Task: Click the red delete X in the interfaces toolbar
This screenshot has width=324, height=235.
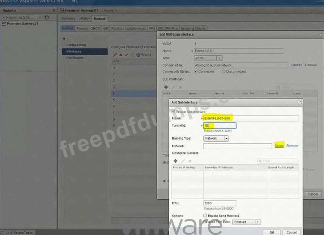Action: click(121, 54)
